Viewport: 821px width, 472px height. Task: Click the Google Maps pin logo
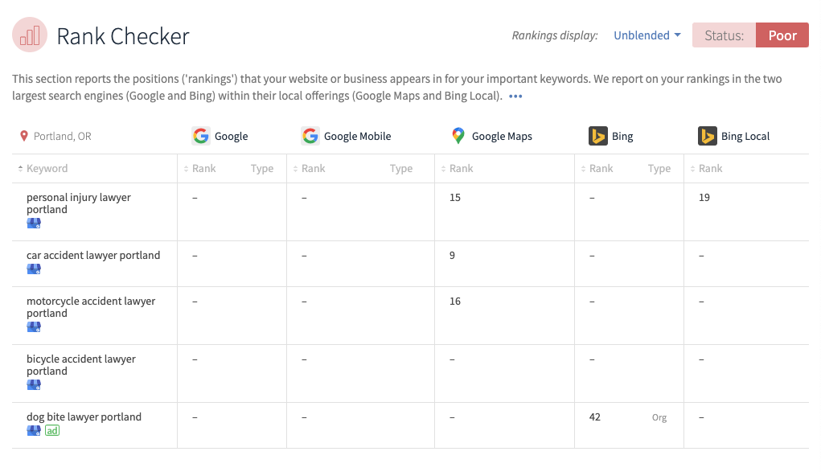coord(458,136)
